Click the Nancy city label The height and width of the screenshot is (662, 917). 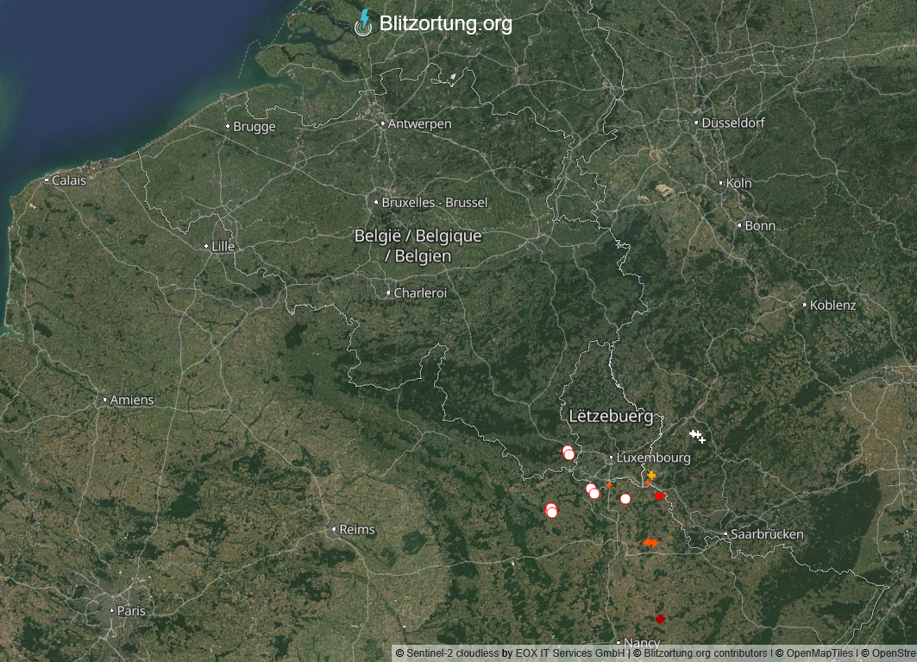pos(642,643)
